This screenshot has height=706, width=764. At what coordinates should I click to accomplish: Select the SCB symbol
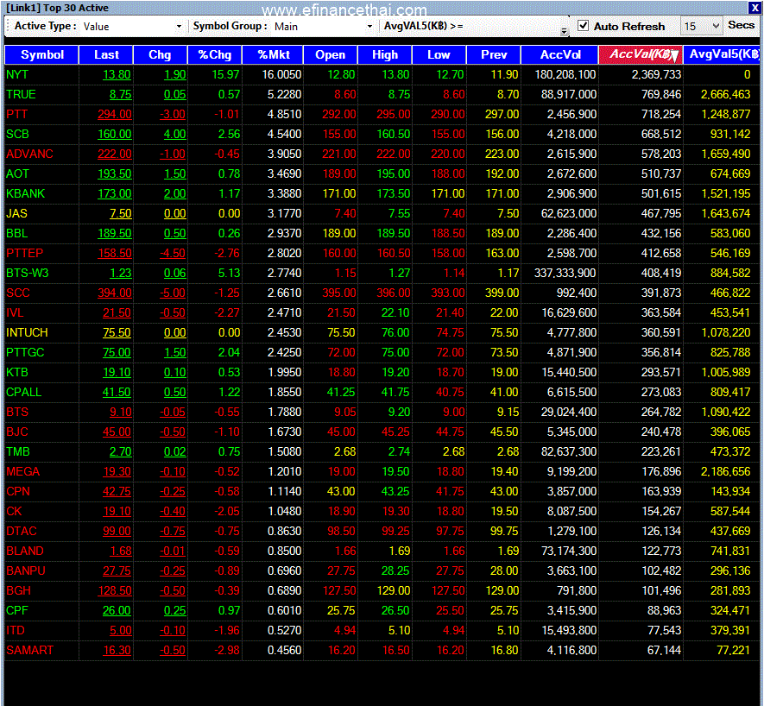point(17,134)
